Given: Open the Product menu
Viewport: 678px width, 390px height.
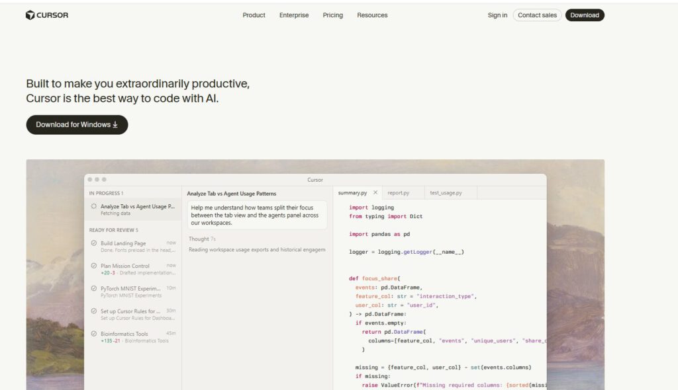Looking at the screenshot, I should pos(254,15).
